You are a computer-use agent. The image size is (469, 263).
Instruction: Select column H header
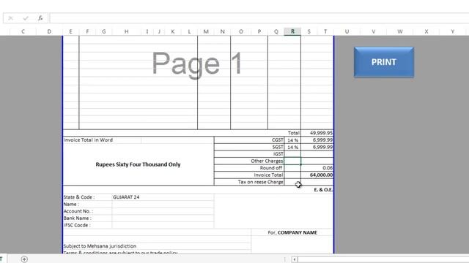pos(127,31)
